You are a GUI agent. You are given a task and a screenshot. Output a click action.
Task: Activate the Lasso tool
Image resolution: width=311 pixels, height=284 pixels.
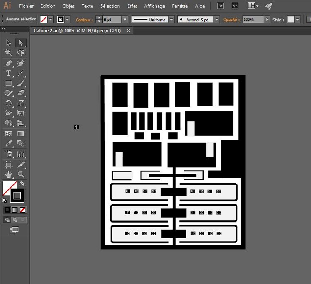21,53
